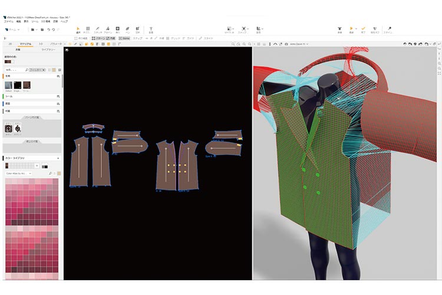This screenshot has height=295, width=442.
Task: Open the フィルター filter dropdown
Action: tap(38, 70)
